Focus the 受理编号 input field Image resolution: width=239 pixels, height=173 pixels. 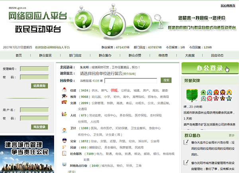click(34, 68)
